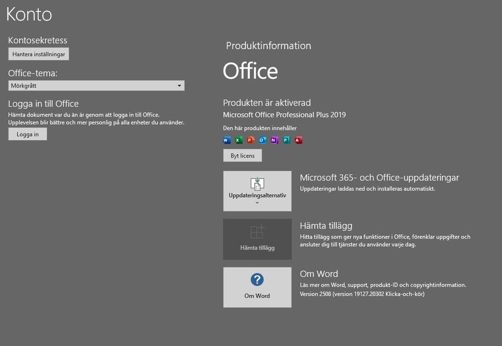Click Hitta tillägg som ger description

click(385, 241)
